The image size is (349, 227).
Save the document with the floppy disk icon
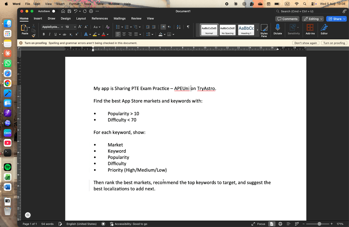[x=69, y=11]
